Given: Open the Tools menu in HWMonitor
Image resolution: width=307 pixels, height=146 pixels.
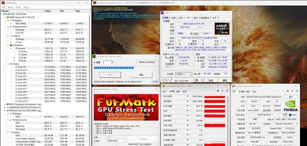Looking at the screenshot, I should (x=18, y=7).
